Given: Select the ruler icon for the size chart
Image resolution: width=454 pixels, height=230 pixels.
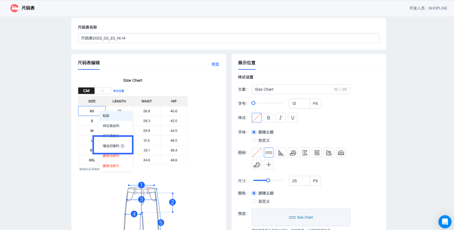Looking at the screenshot, I should click(x=269, y=153).
